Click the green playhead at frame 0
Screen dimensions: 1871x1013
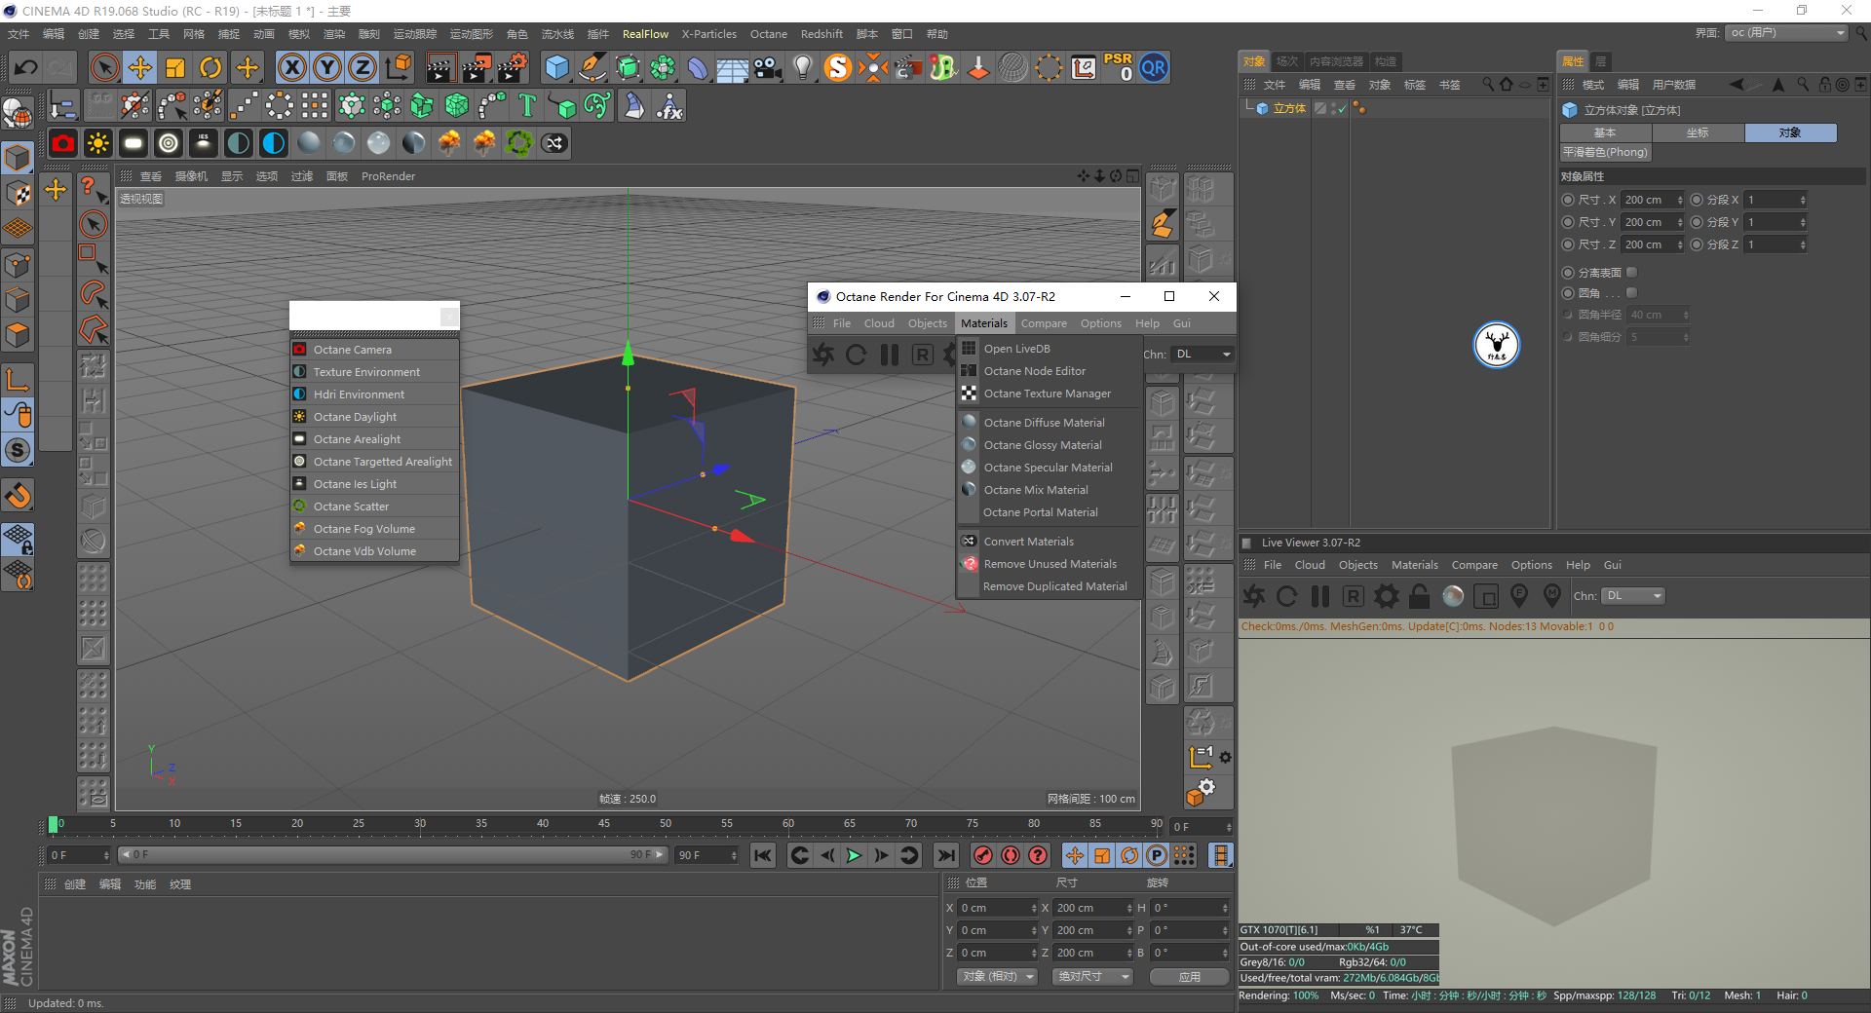[54, 824]
